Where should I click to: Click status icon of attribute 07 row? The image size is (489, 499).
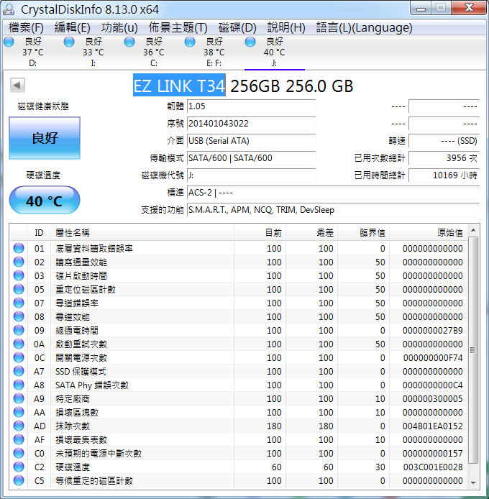[x=19, y=303]
